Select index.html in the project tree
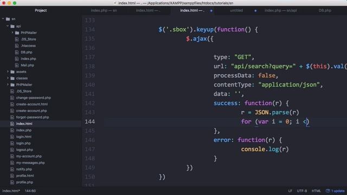347x195 pixels. [24, 124]
